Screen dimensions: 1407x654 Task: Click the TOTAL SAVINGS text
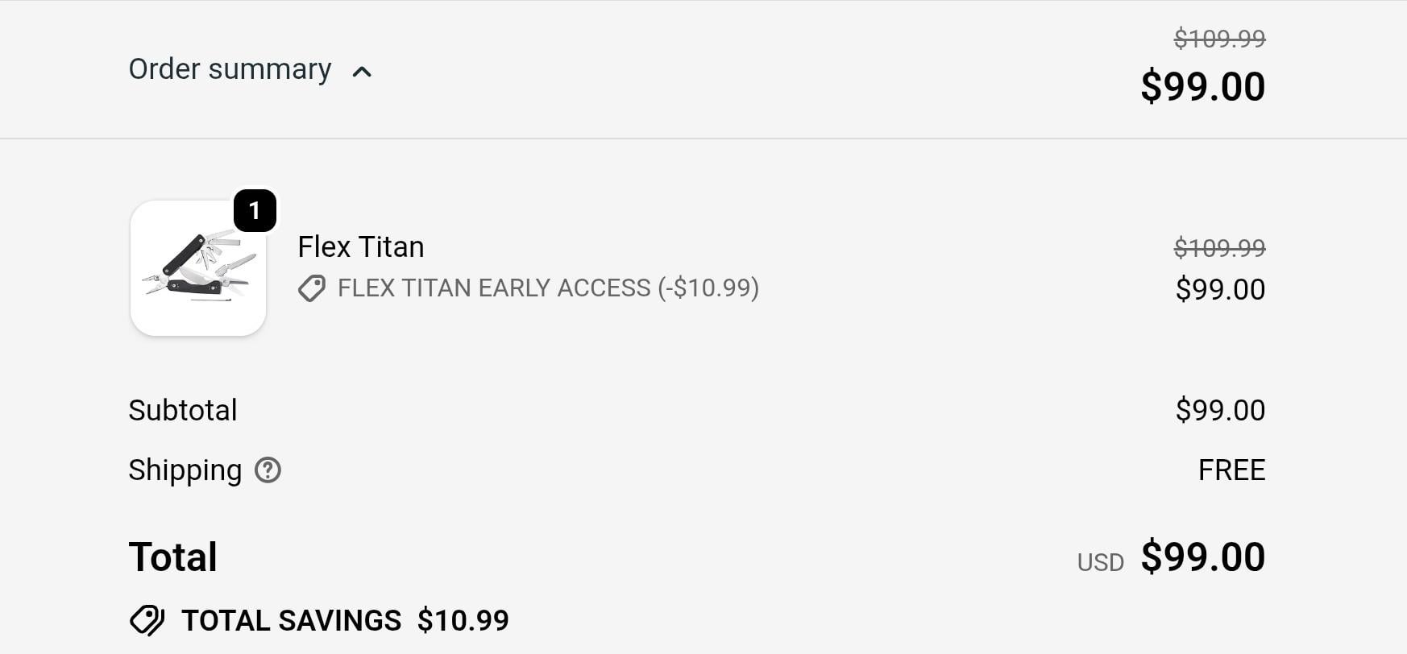point(291,620)
